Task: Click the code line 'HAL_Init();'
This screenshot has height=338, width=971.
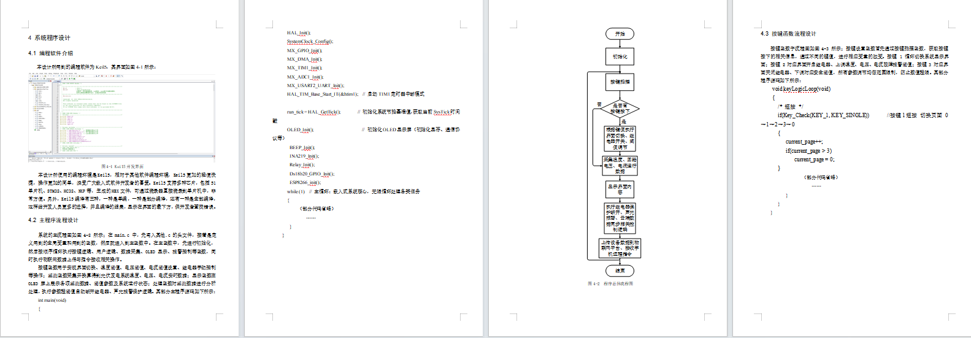Action: [x=299, y=33]
